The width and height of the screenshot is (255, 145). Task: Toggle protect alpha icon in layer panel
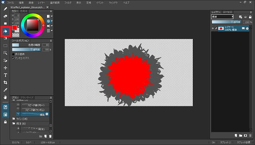pyautogui.click(x=241, y=17)
